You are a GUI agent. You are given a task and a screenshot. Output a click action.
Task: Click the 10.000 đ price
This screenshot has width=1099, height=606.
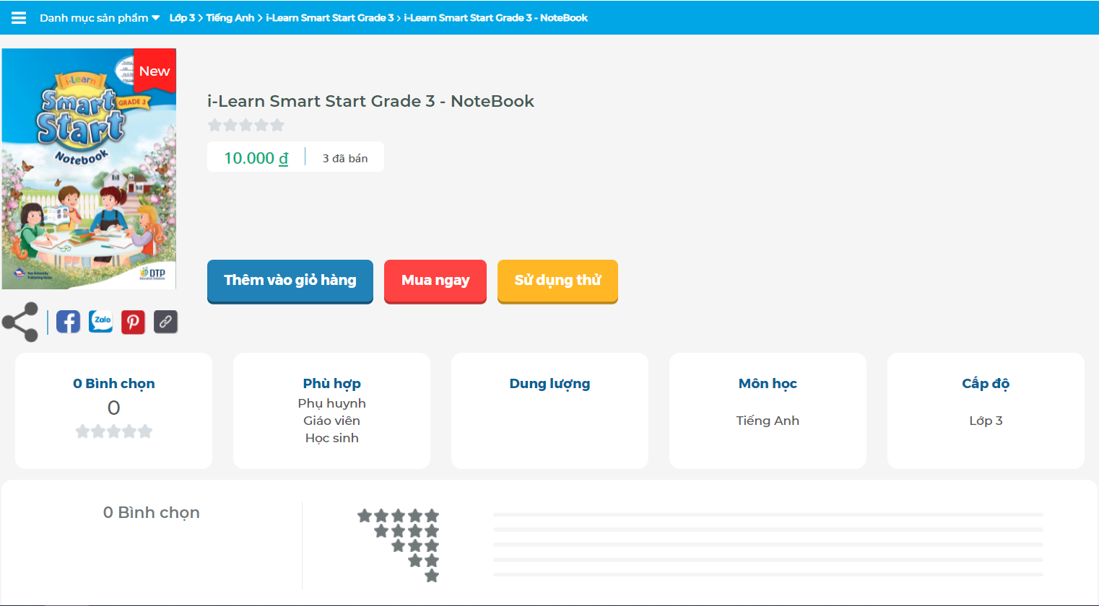(x=256, y=158)
